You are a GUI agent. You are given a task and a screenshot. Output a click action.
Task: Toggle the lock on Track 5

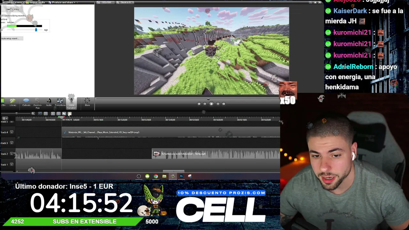click(12, 122)
